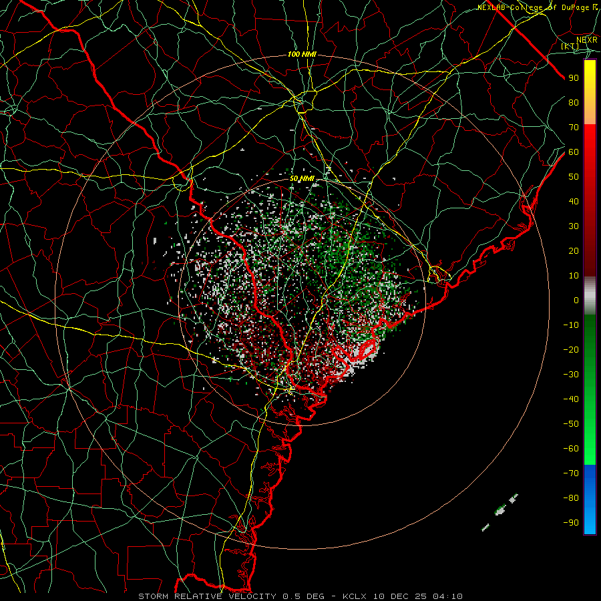Click the 10 value on velocity scale

[x=574, y=276]
